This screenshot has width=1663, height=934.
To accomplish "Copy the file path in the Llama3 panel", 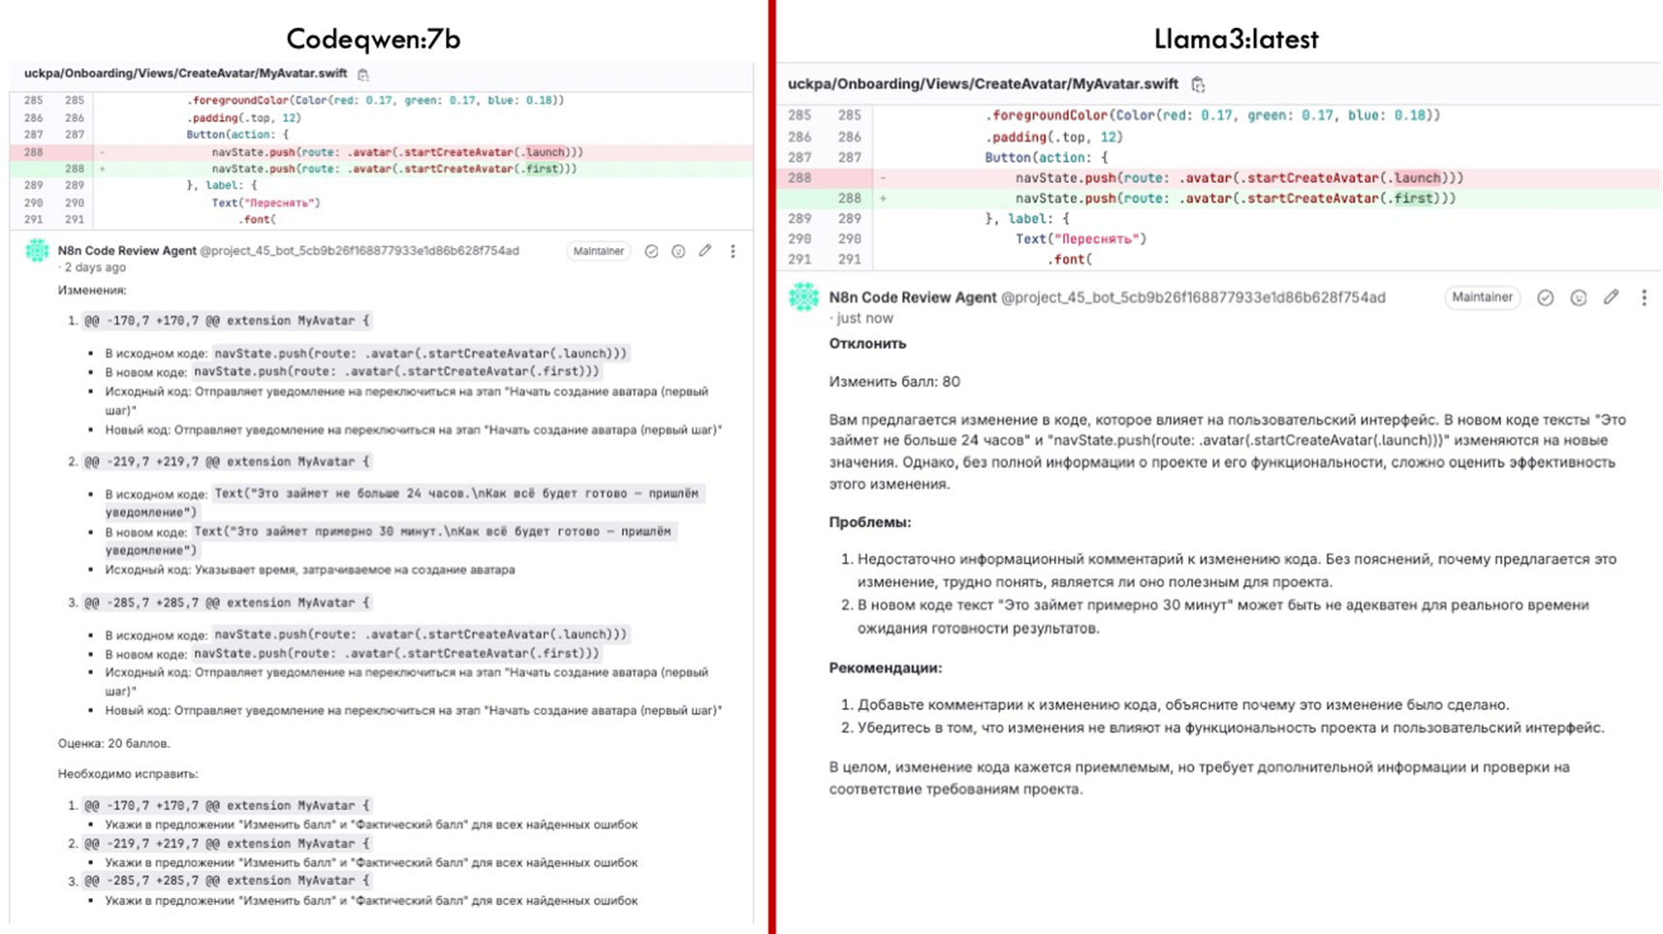I will point(1198,84).
